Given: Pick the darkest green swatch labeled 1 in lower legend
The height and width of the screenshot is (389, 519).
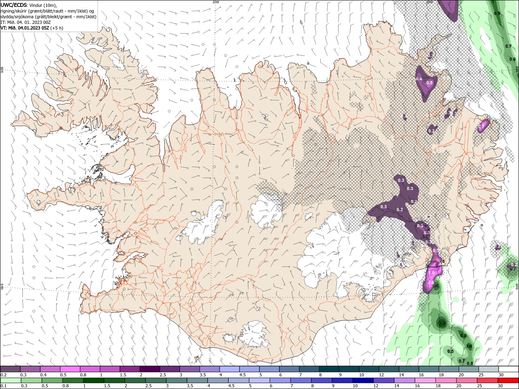Looking at the screenshot, I should point(93,380).
